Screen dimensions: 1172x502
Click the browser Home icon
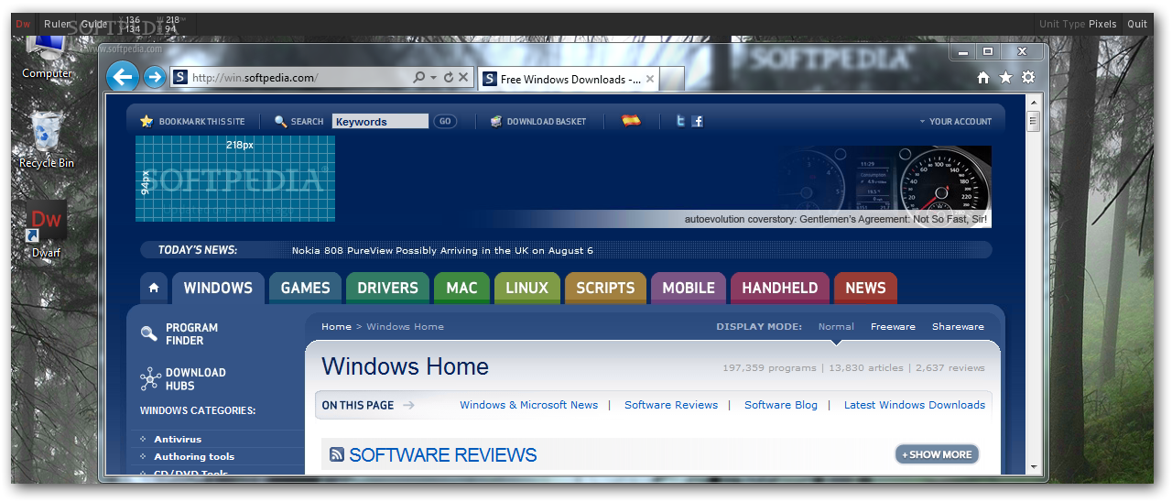pos(983,78)
